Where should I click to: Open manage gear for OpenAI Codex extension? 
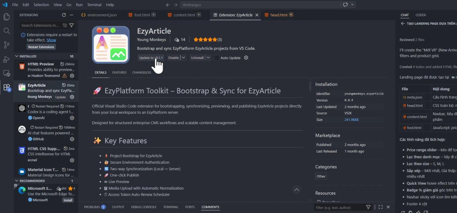point(72,118)
